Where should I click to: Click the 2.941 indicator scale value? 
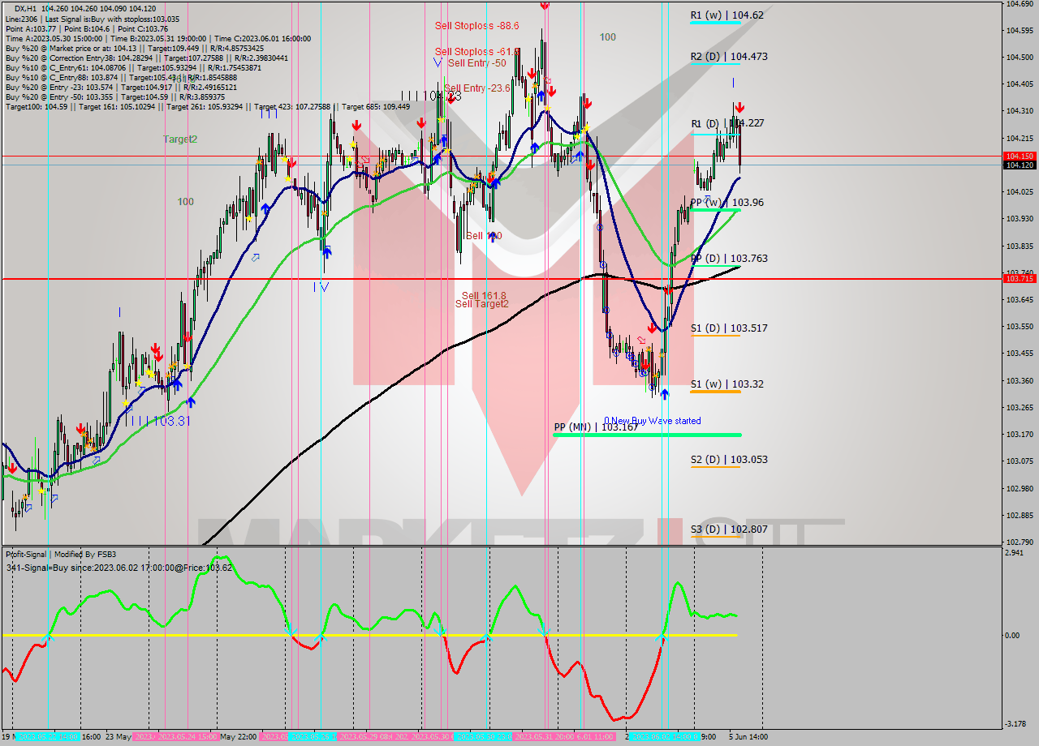click(x=1015, y=553)
